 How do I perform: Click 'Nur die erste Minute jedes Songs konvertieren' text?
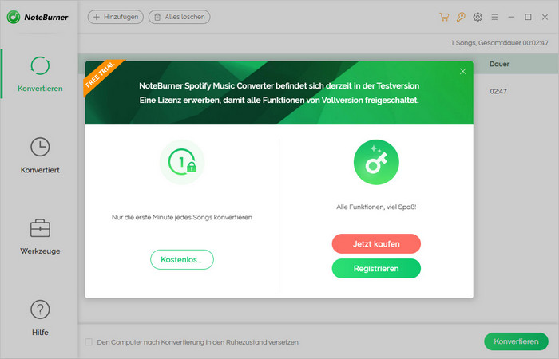[x=182, y=217]
